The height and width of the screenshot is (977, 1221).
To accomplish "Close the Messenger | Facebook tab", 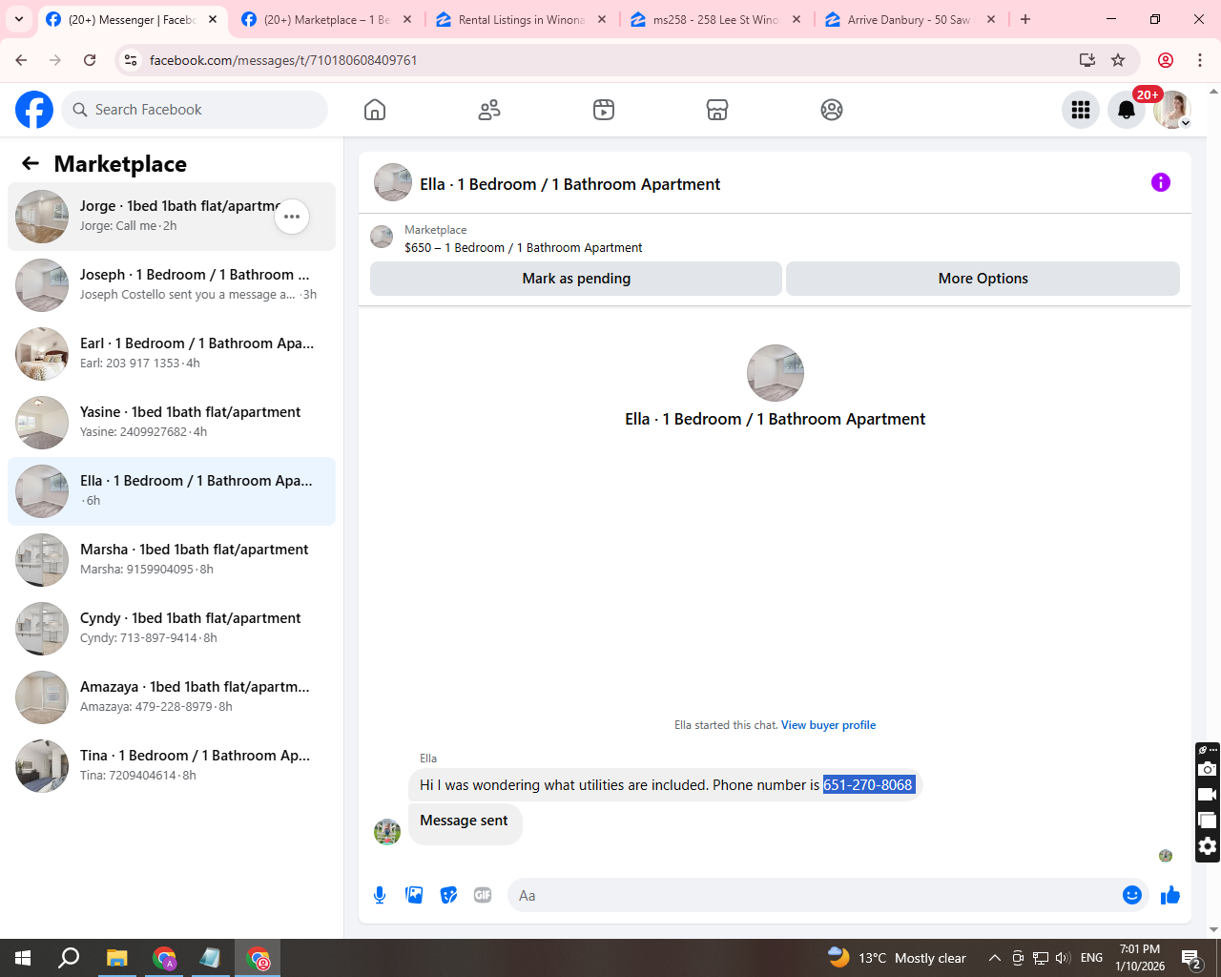I will pos(213,19).
